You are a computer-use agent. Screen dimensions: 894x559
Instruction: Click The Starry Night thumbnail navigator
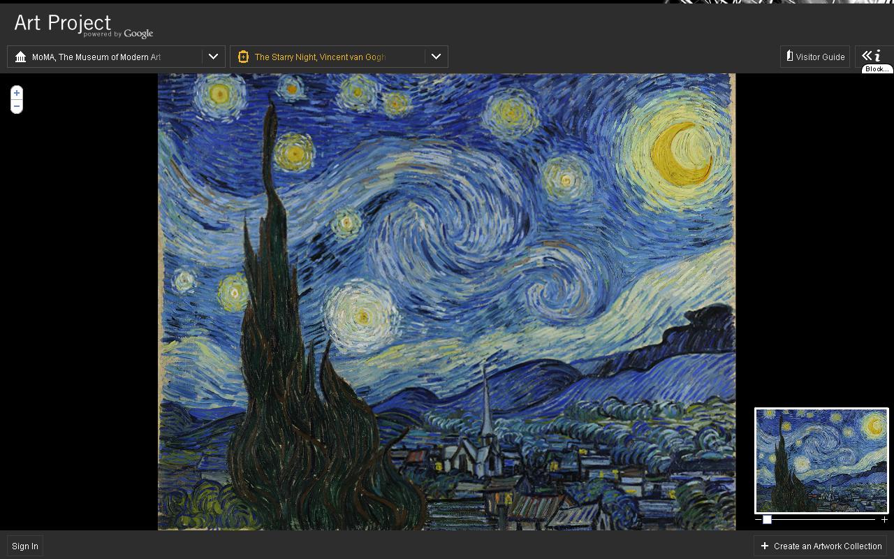pos(821,460)
